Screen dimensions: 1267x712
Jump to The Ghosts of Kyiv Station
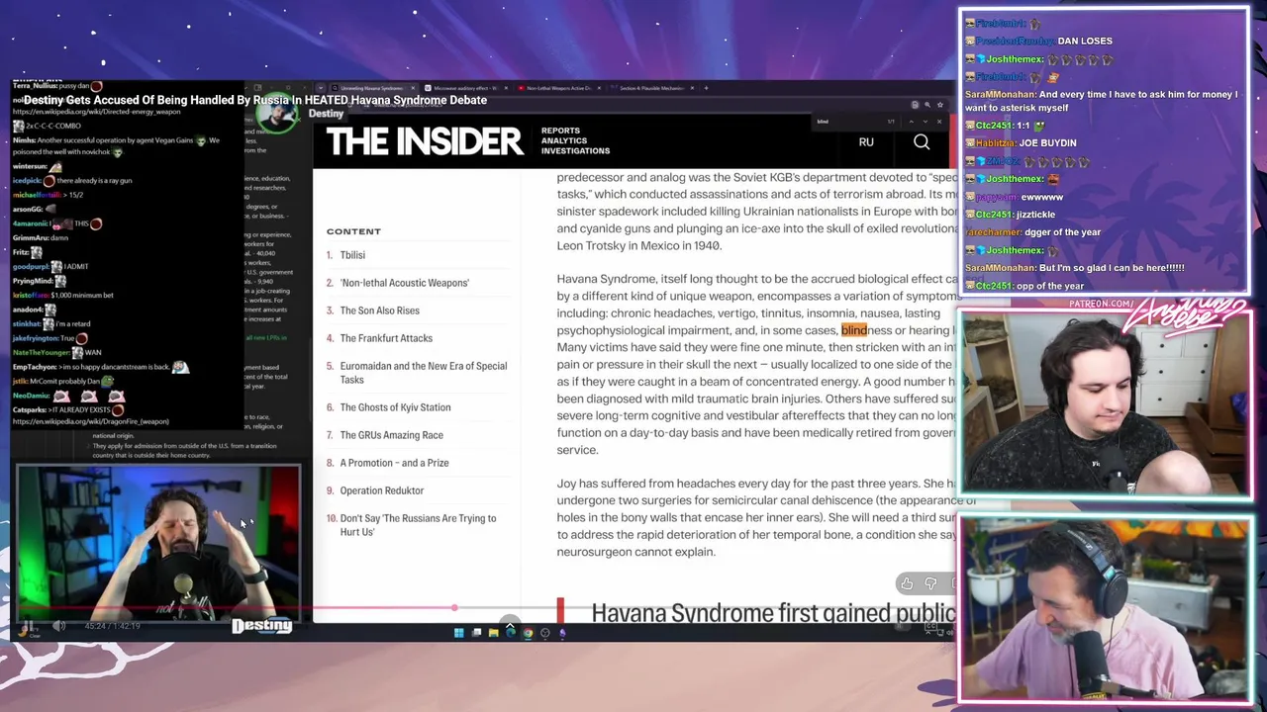coord(395,407)
